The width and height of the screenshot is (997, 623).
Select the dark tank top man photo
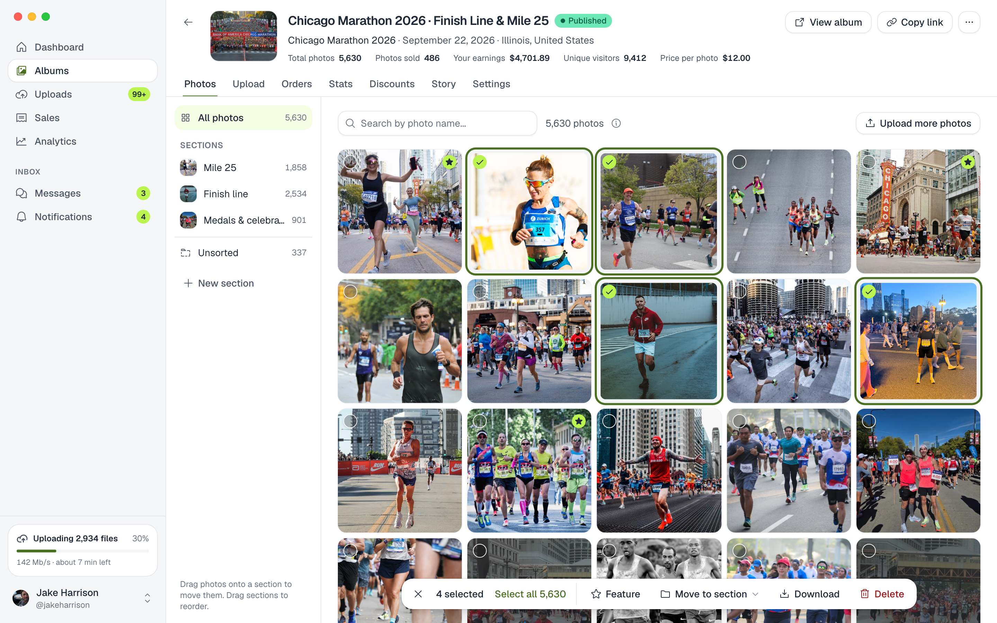[x=350, y=292]
